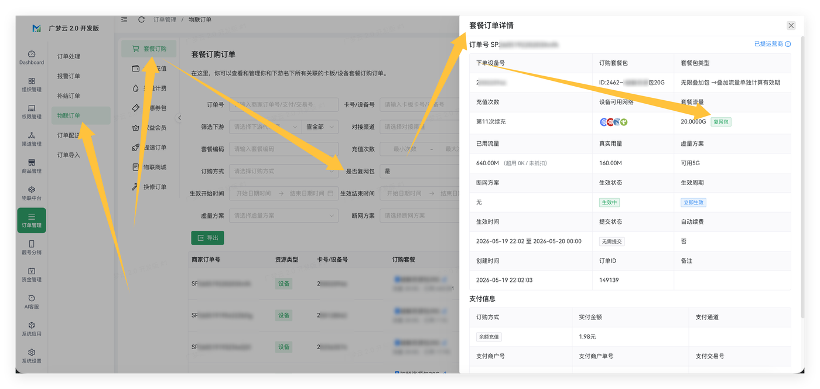Viewport: 820px width, 389px height.
Task: Focus the 订单号 input field
Action: 283,104
